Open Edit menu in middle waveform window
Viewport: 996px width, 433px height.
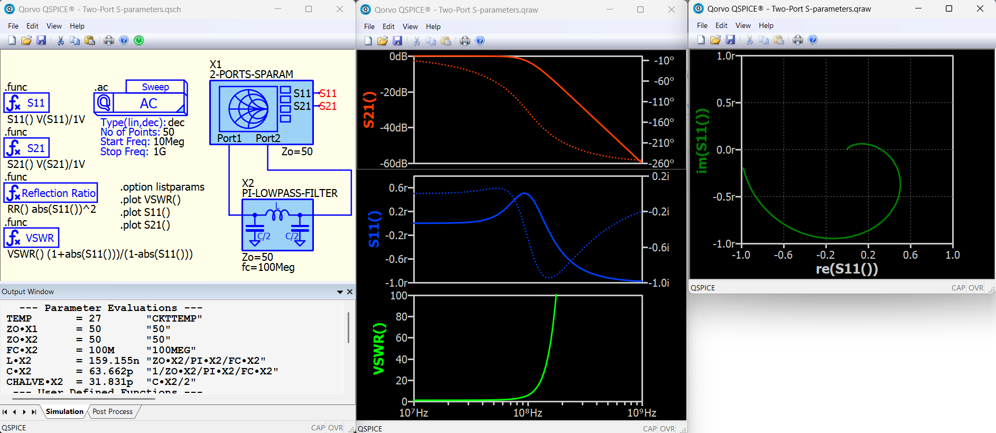click(388, 26)
